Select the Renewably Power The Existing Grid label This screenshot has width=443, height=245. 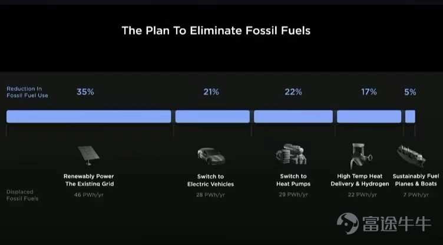point(89,180)
